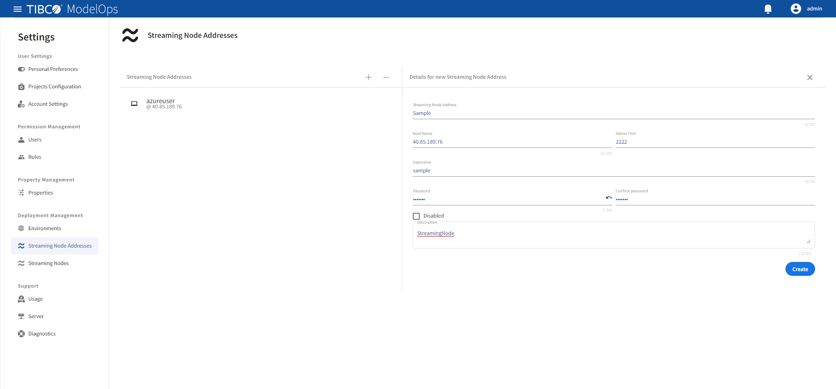Open the Diagnostics page
The height and width of the screenshot is (389, 836).
(42, 334)
